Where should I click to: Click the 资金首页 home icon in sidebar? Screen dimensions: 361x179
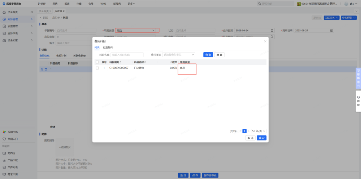point(4,12)
